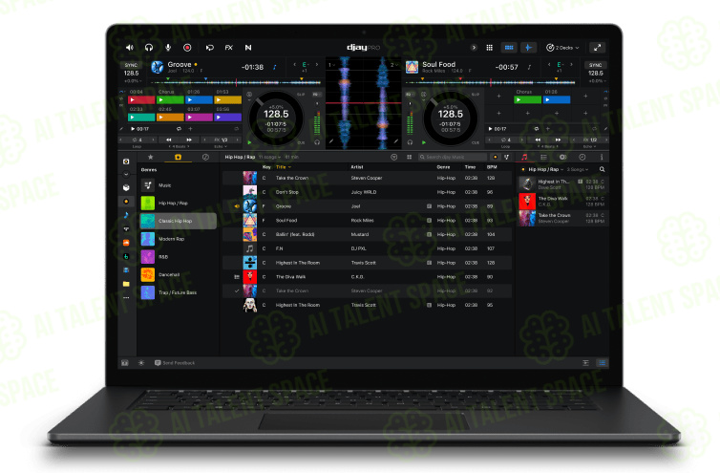Trigger the yellow 01:53 cue pad on left deck
The image size is (720, 473).
coord(228,99)
